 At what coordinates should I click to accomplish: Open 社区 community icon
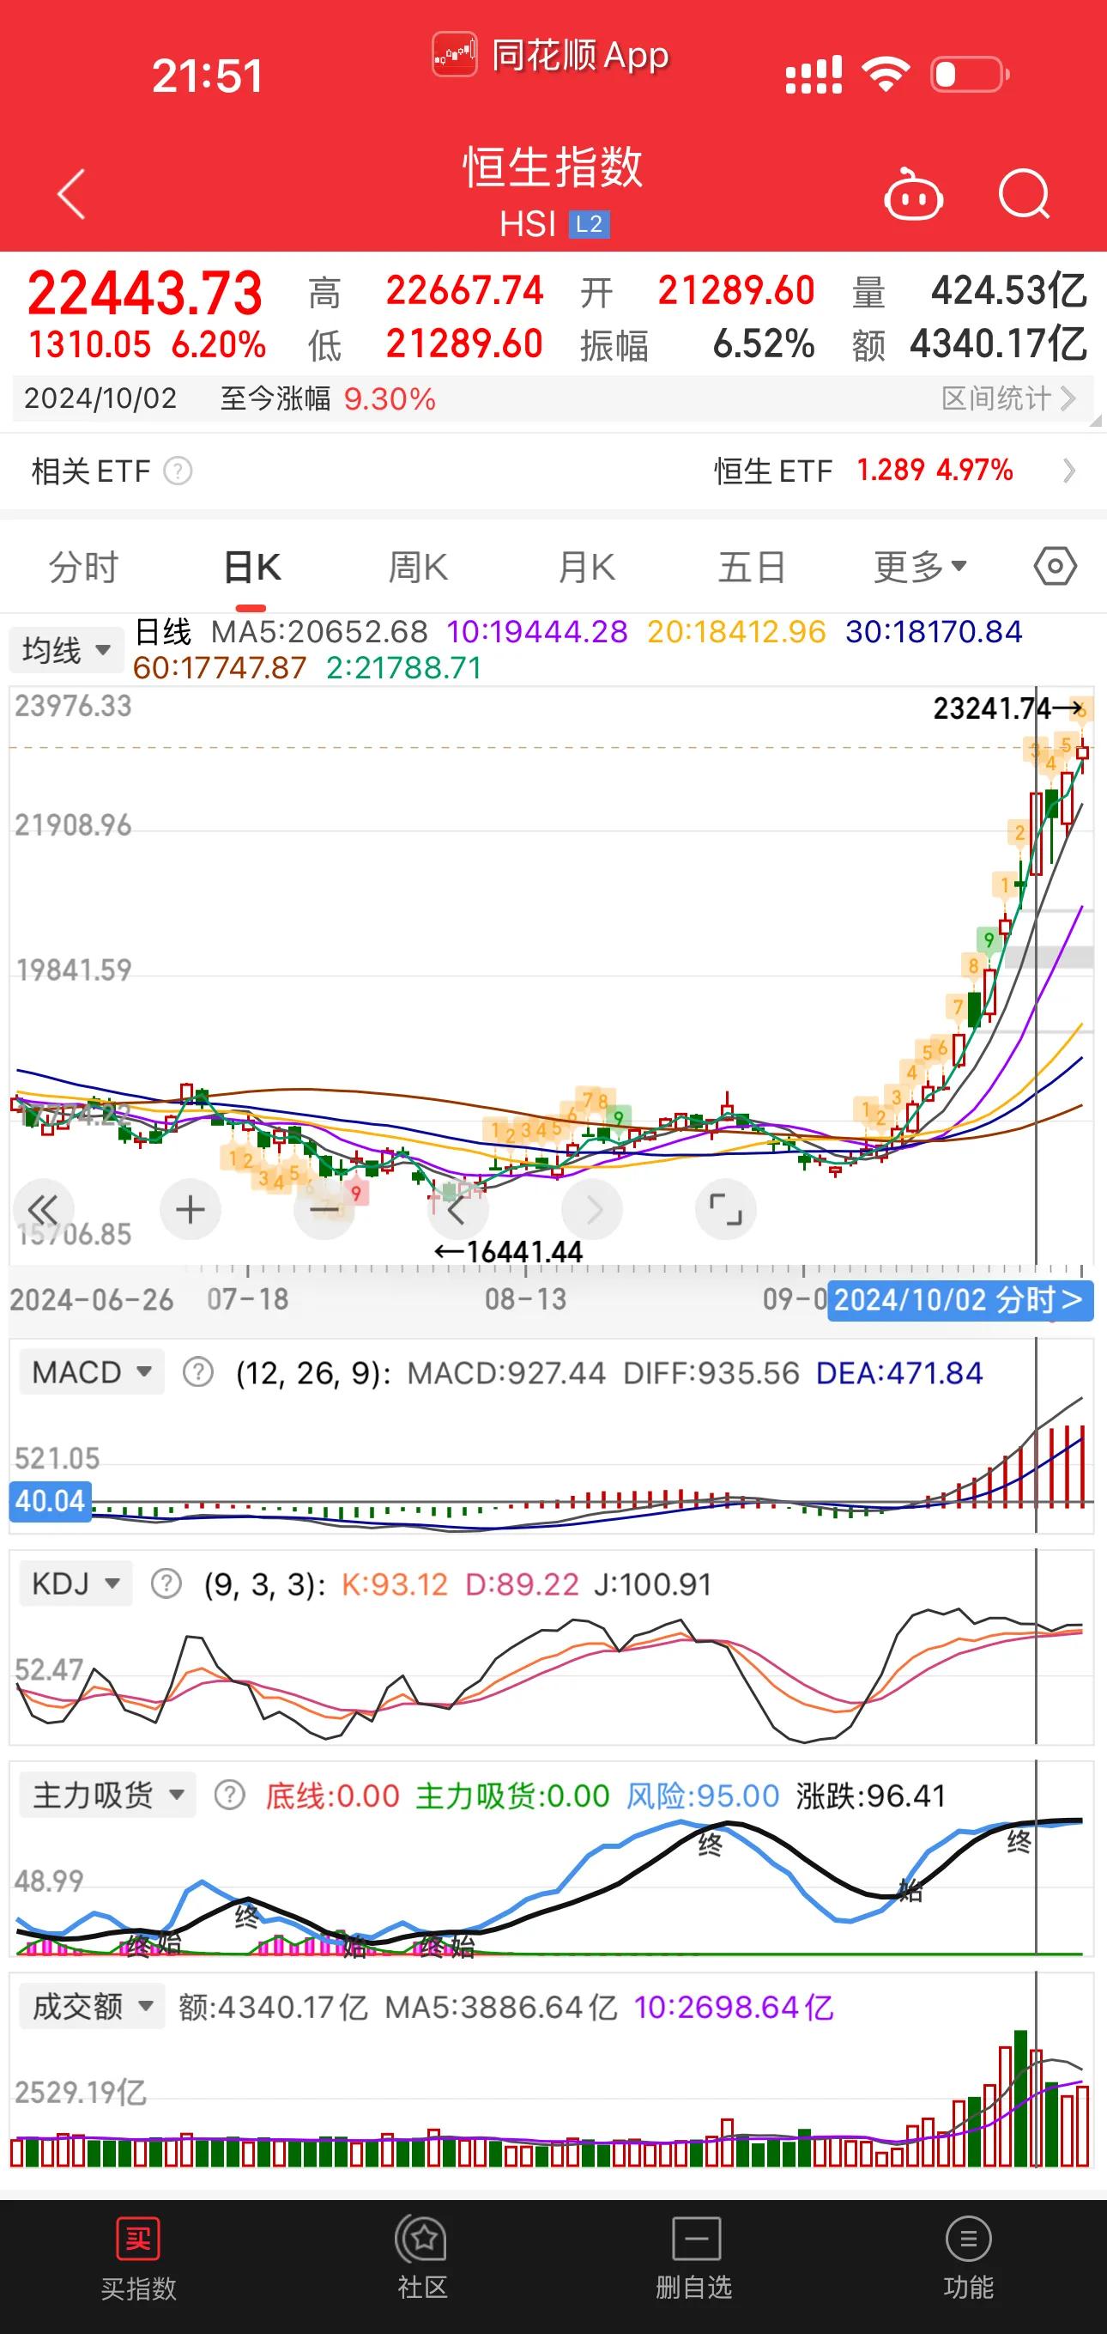(x=423, y=2258)
